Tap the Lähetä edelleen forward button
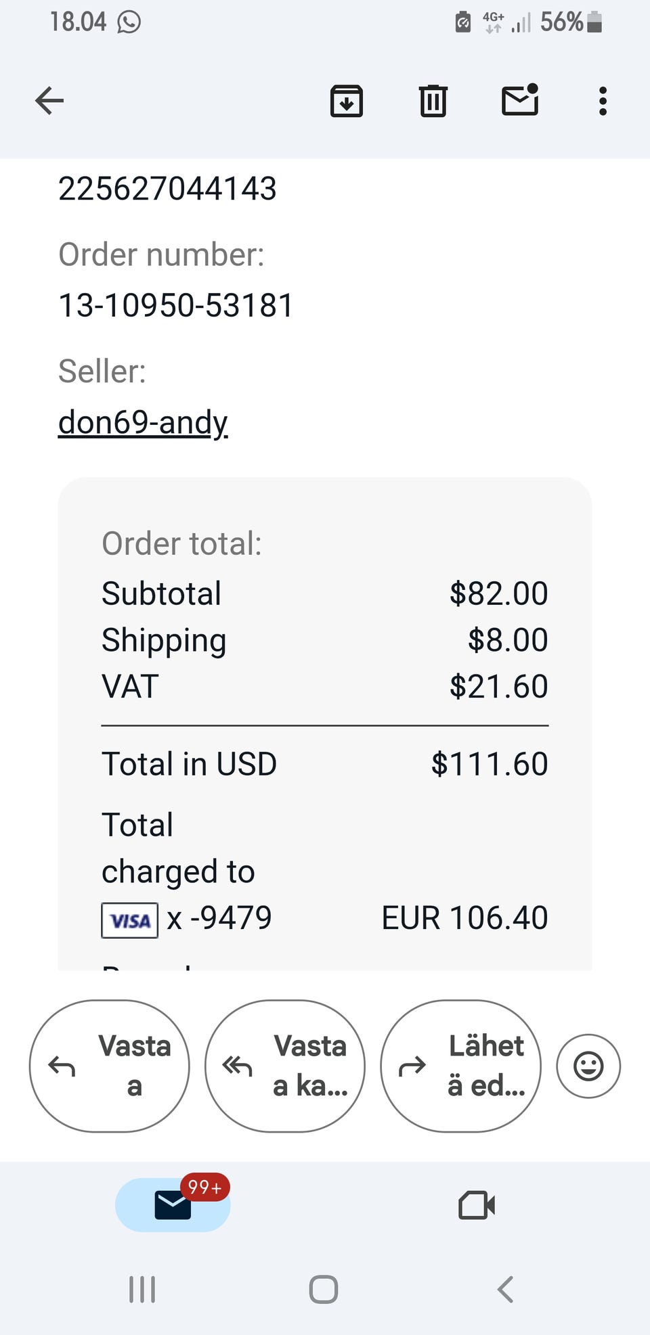 click(x=460, y=1066)
